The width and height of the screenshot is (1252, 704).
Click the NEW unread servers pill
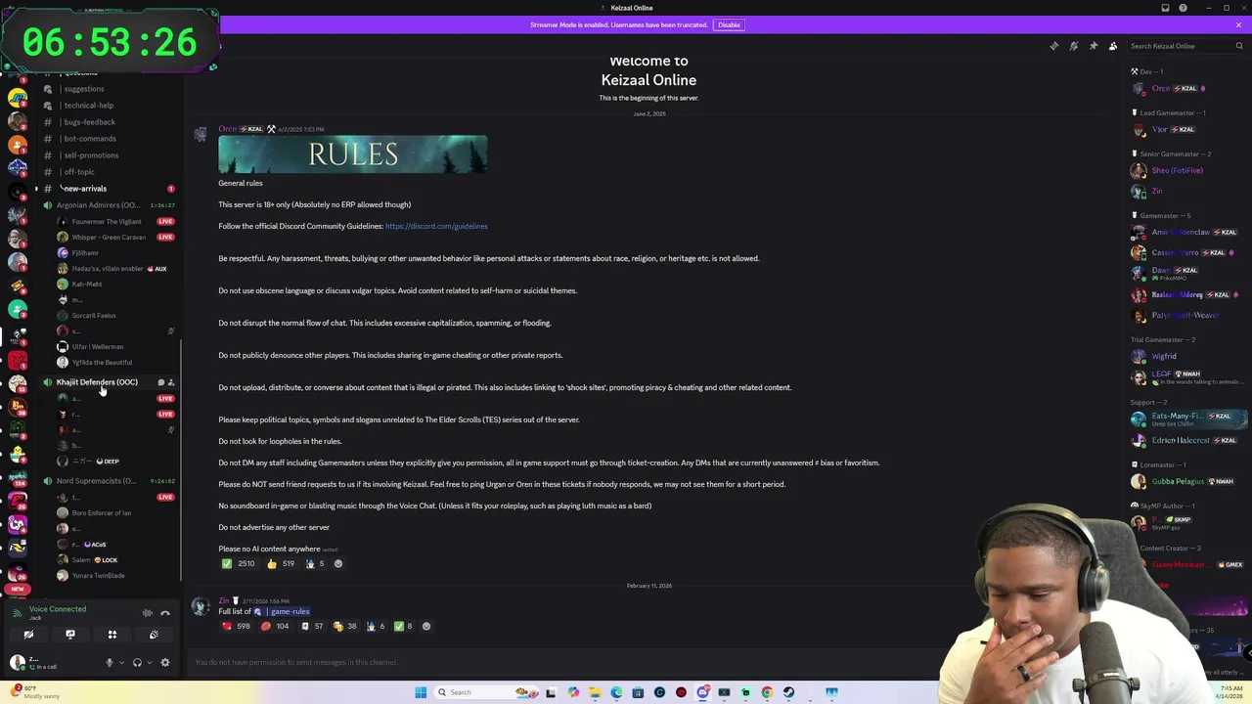click(x=17, y=590)
